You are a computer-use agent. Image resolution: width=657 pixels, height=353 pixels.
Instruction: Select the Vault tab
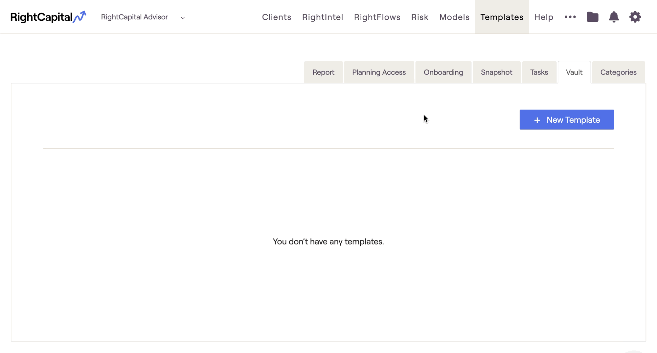[574, 72]
